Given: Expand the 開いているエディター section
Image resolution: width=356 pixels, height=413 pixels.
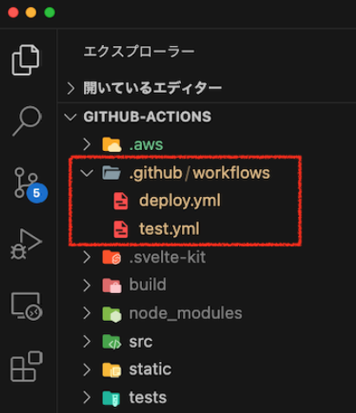Looking at the screenshot, I should 70,88.
